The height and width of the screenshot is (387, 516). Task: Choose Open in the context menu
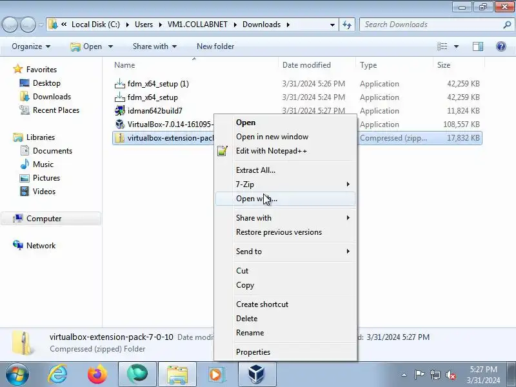(x=285, y=123)
